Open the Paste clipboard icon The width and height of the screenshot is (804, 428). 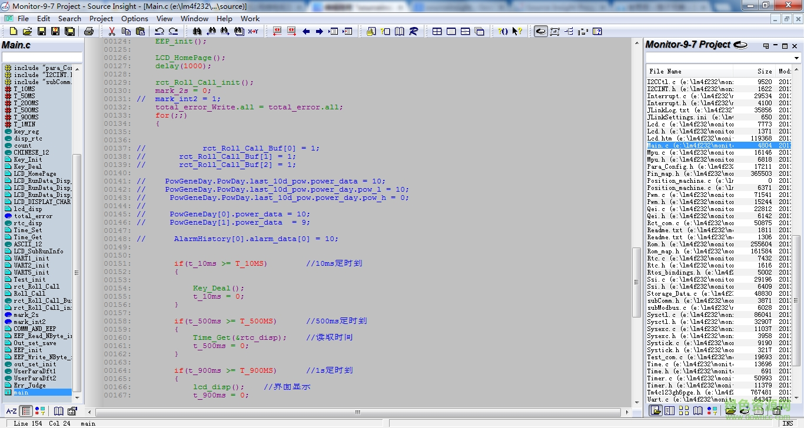pyautogui.click(x=139, y=31)
